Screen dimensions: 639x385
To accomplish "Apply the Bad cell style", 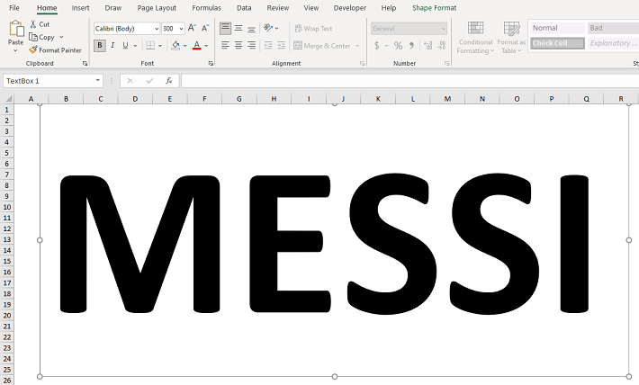I will (x=613, y=28).
